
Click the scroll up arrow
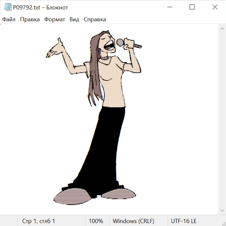[222, 29]
